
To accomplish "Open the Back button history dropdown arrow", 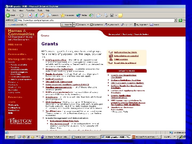I will (x=17, y=15).
